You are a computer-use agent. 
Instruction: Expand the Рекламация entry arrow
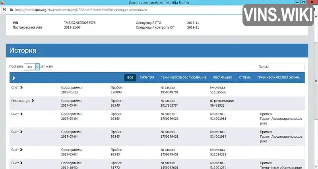pyautogui.click(x=33, y=101)
